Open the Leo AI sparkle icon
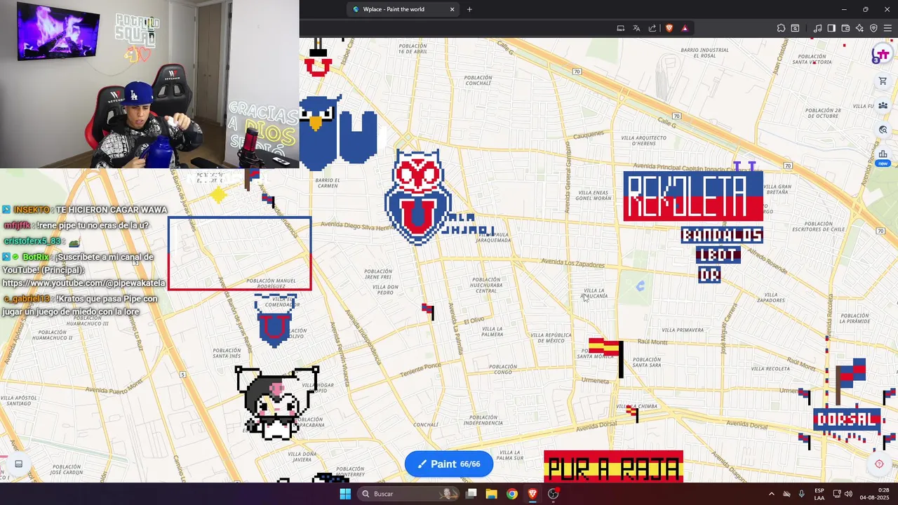This screenshot has height=505, width=898. click(x=859, y=28)
